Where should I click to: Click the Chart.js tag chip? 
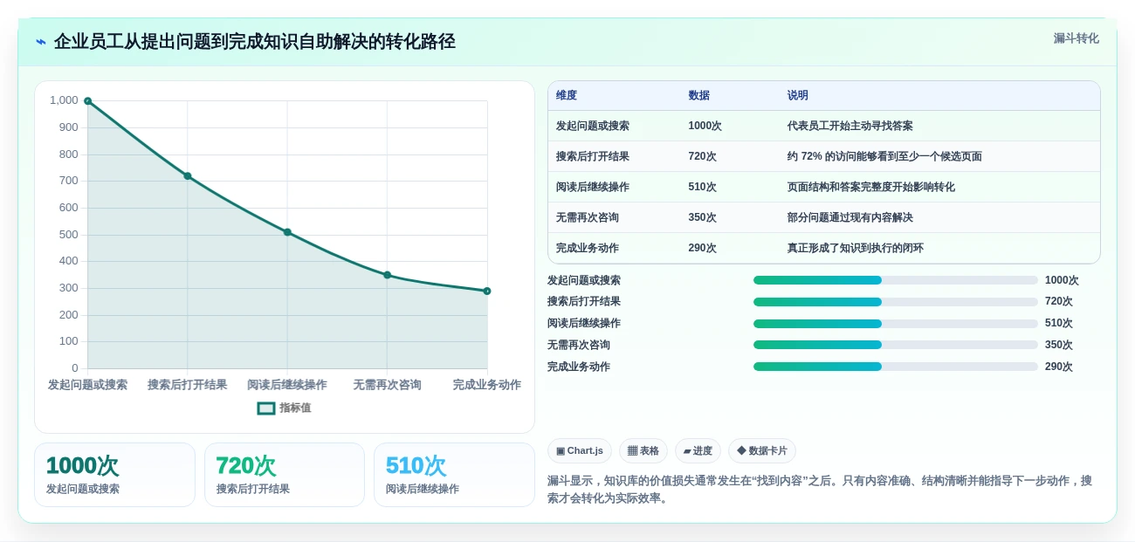pyautogui.click(x=580, y=451)
